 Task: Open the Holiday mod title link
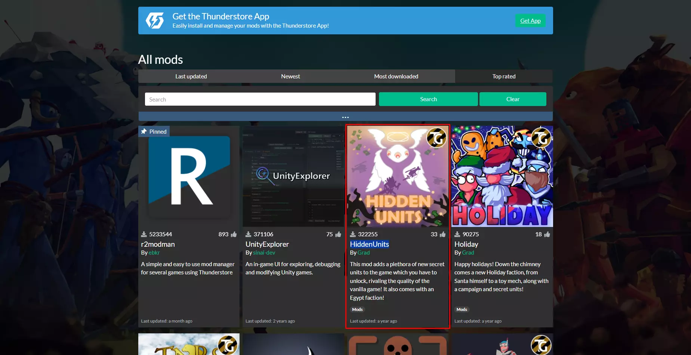click(x=466, y=244)
